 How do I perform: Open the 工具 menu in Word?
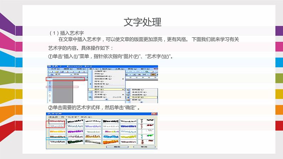pos(119,69)
